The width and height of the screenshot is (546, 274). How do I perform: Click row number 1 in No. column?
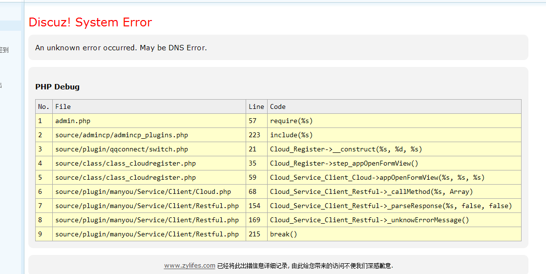coord(44,121)
